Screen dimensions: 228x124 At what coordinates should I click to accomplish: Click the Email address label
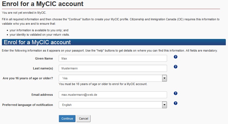pyautogui.click(x=42, y=95)
